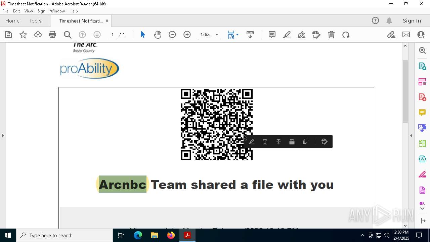Open the File menu
The image size is (430, 242).
point(5,11)
